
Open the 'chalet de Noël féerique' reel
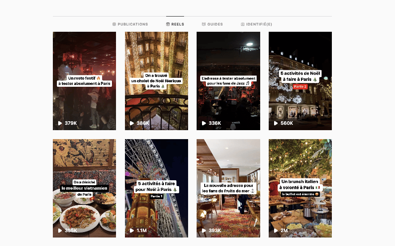coord(156,81)
